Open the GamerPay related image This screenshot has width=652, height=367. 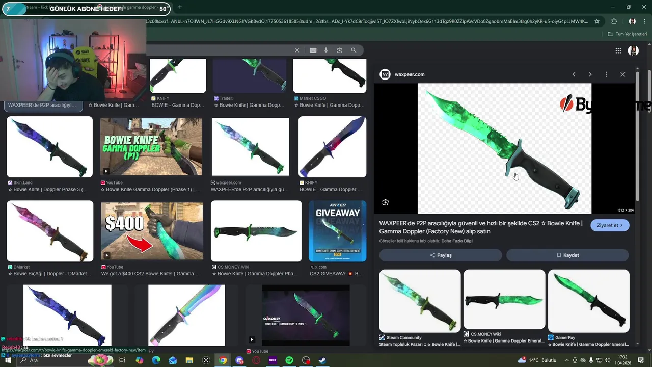589,301
